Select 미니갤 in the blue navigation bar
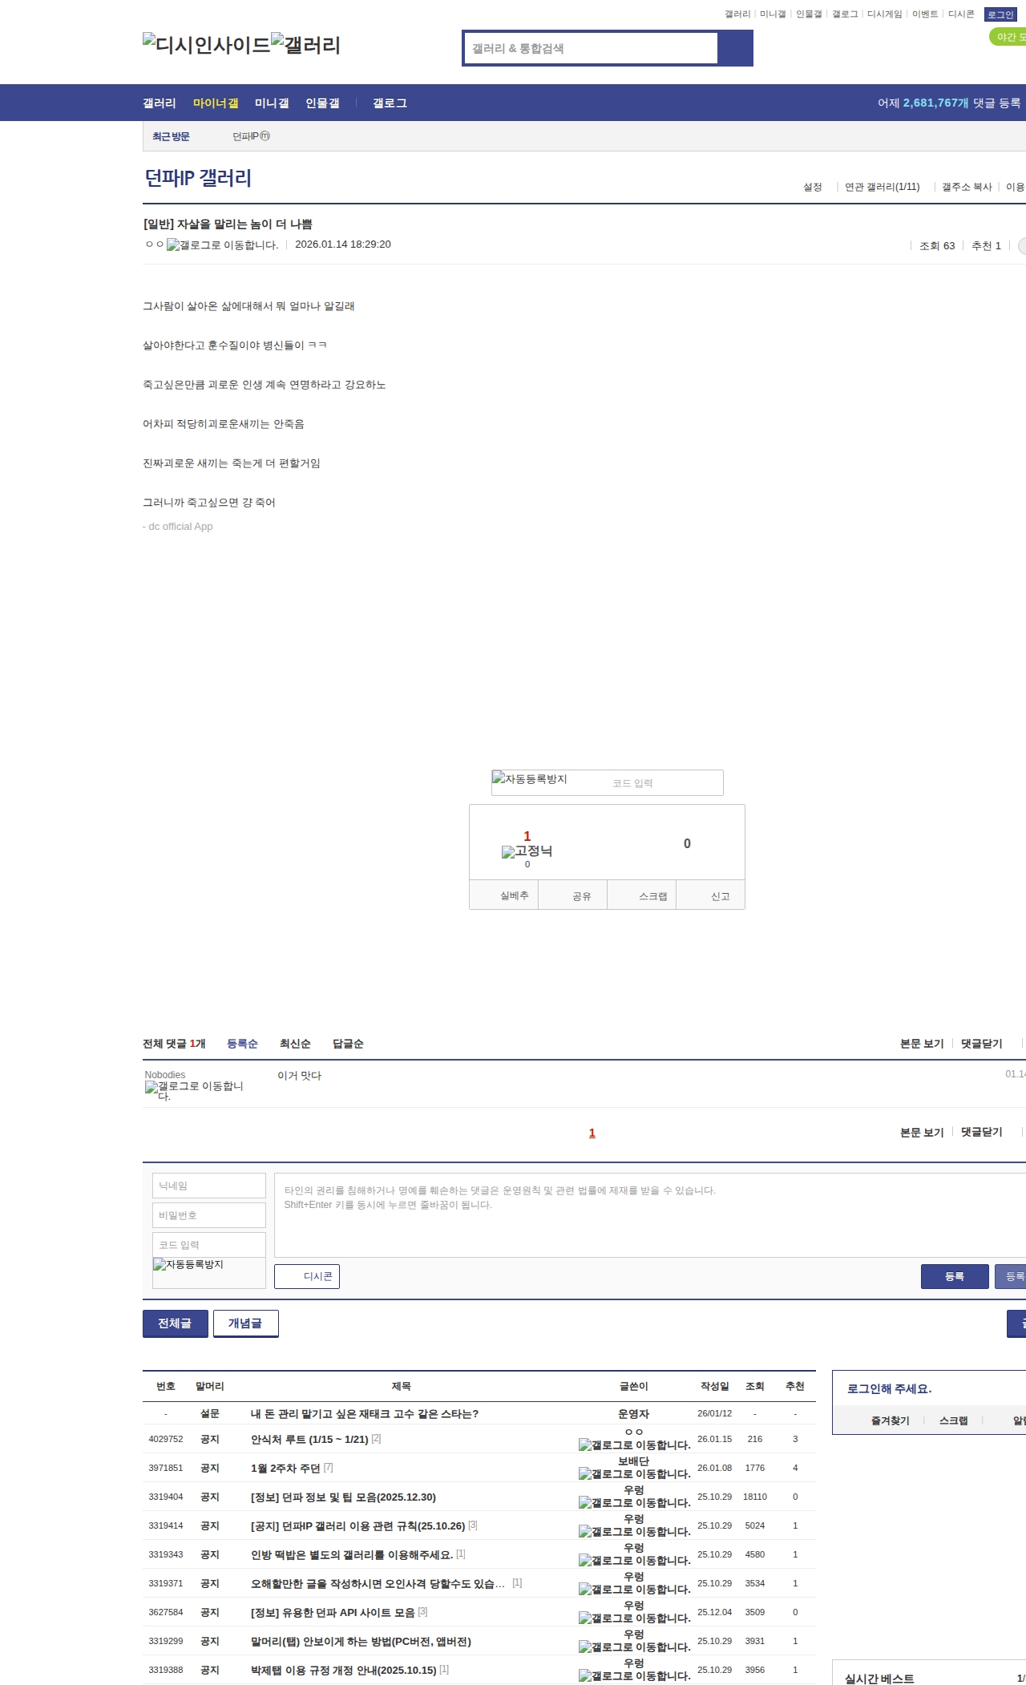The image size is (1026, 1685). coord(272,103)
